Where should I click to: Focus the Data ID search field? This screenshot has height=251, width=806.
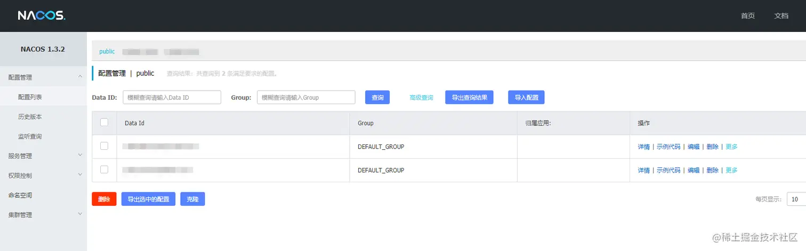(172, 98)
